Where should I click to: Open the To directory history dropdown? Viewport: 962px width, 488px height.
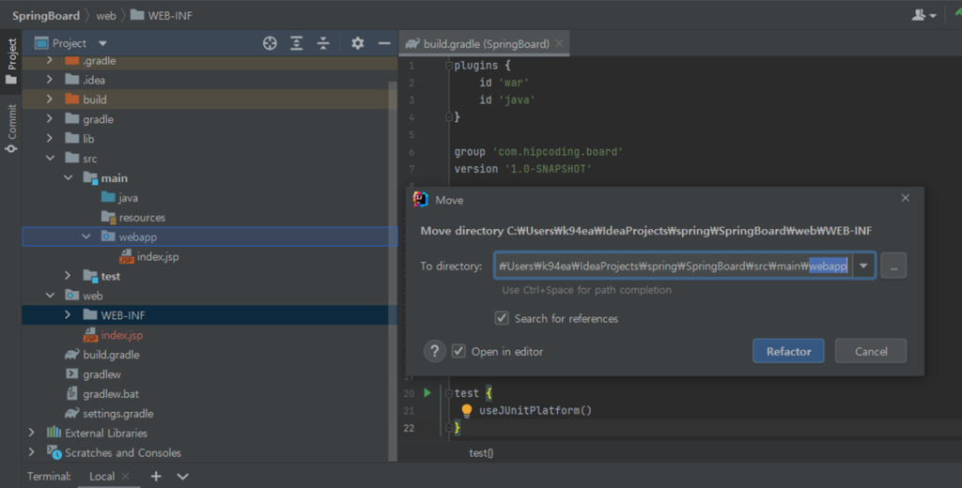point(863,267)
